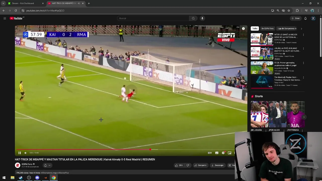Image resolution: width=322 pixels, height=181 pixels.
Task: Open Discord from the taskbar
Action: click(x=37, y=178)
